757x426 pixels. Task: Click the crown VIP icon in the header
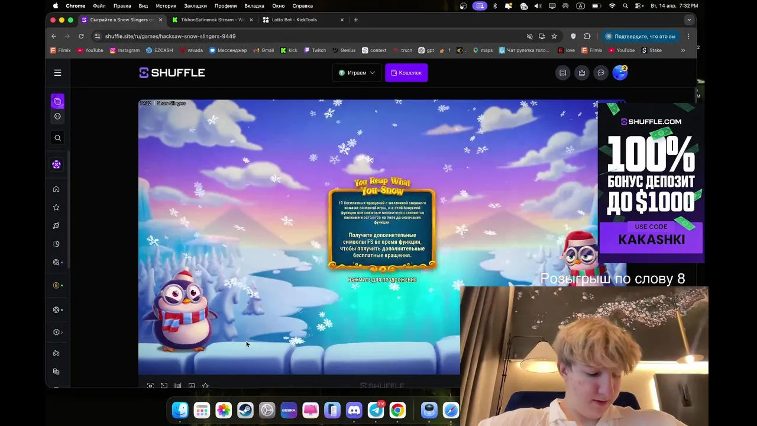[582, 73]
